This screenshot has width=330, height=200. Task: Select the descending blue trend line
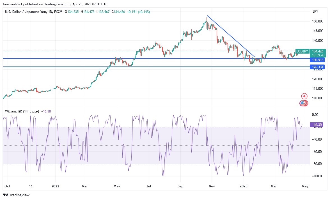pyautogui.click(x=230, y=36)
